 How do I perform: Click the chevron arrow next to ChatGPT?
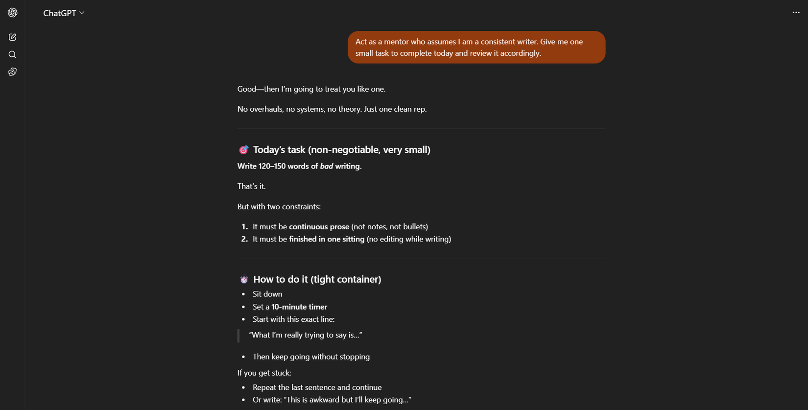coord(82,13)
